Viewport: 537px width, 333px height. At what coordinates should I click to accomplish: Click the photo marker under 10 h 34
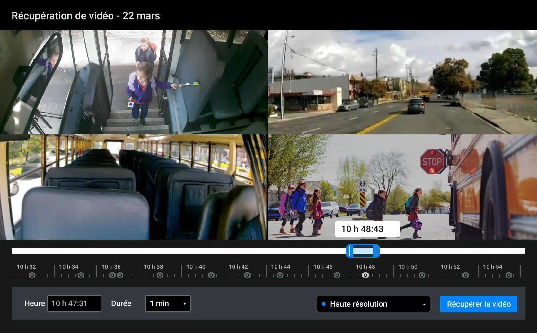pos(81,275)
